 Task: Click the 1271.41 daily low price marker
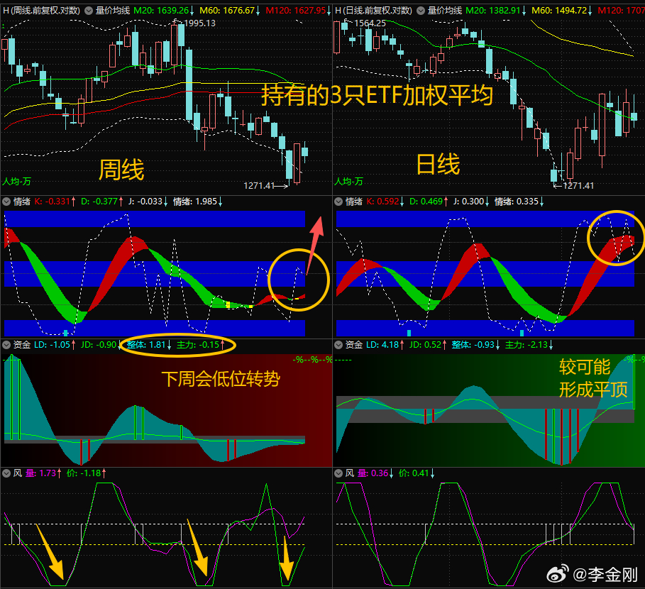click(x=578, y=185)
